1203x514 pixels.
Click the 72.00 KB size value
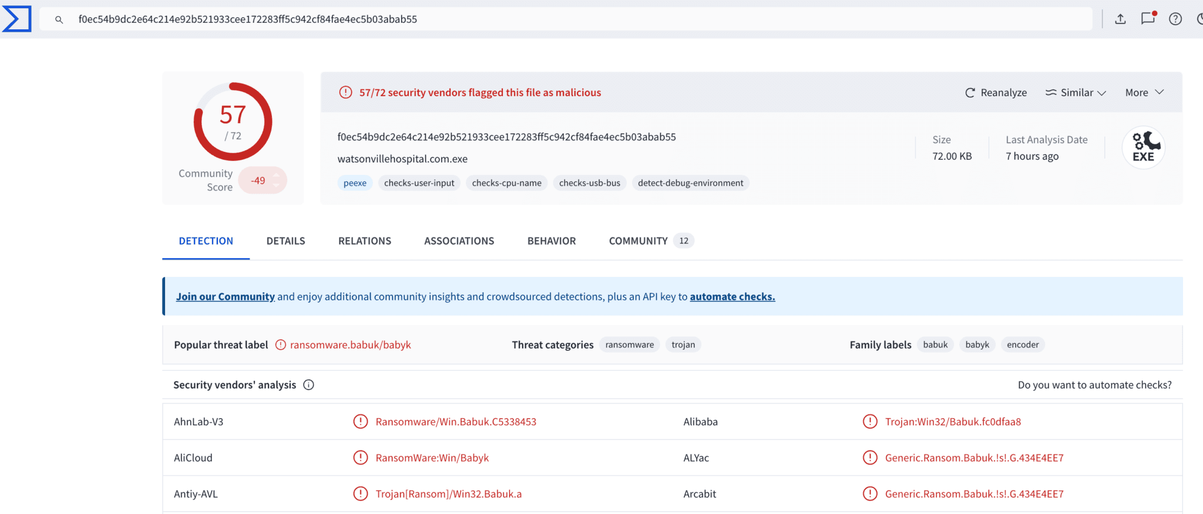coord(952,156)
